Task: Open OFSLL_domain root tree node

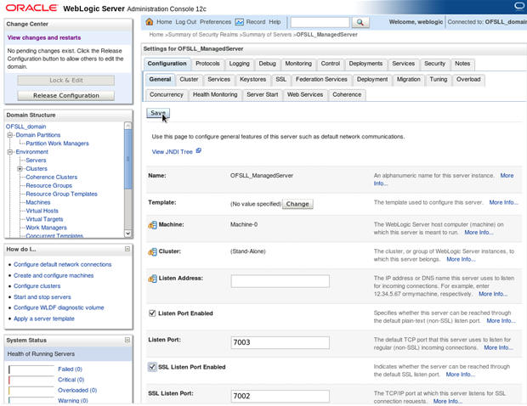Action: (25, 127)
